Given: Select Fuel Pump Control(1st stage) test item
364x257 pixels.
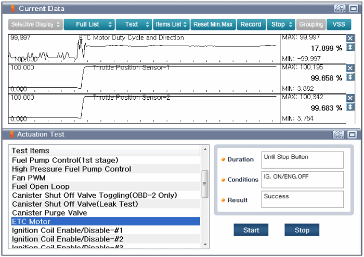Looking at the screenshot, I should pyautogui.click(x=106, y=160).
